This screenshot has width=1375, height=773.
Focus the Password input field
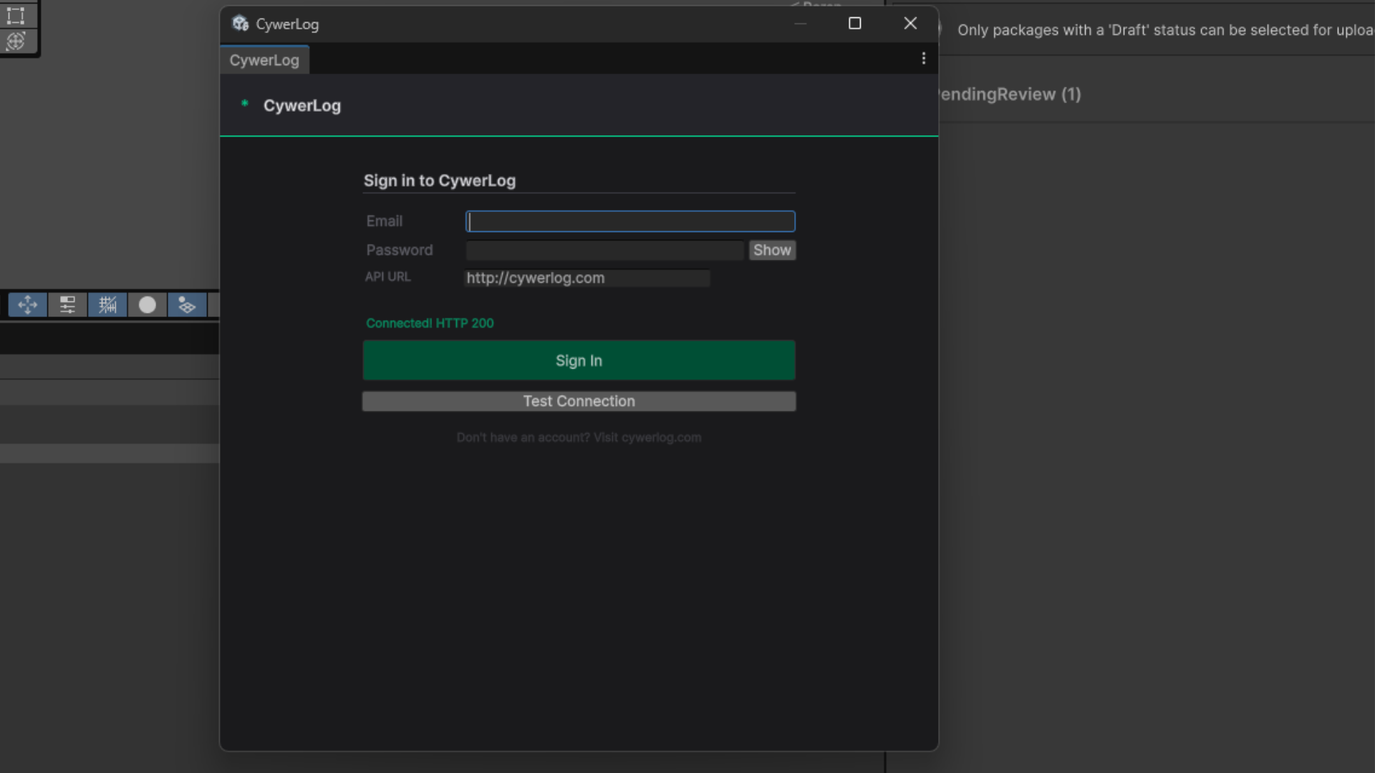pyautogui.click(x=604, y=251)
